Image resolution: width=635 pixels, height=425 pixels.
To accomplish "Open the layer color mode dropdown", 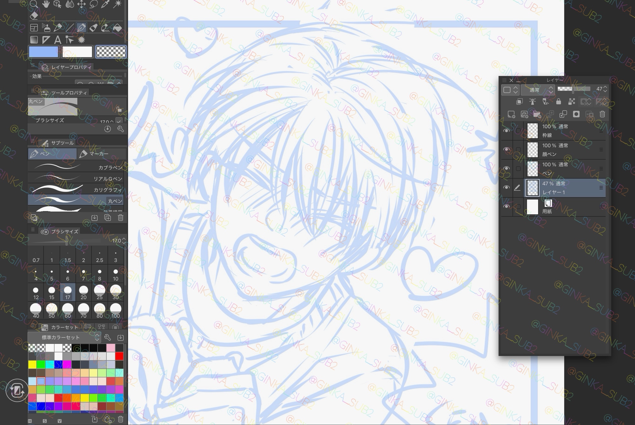I will click(510, 90).
